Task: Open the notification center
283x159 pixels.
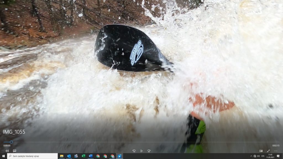Action: pos(278,156)
